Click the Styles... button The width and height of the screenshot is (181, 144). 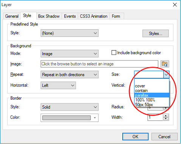point(156,33)
